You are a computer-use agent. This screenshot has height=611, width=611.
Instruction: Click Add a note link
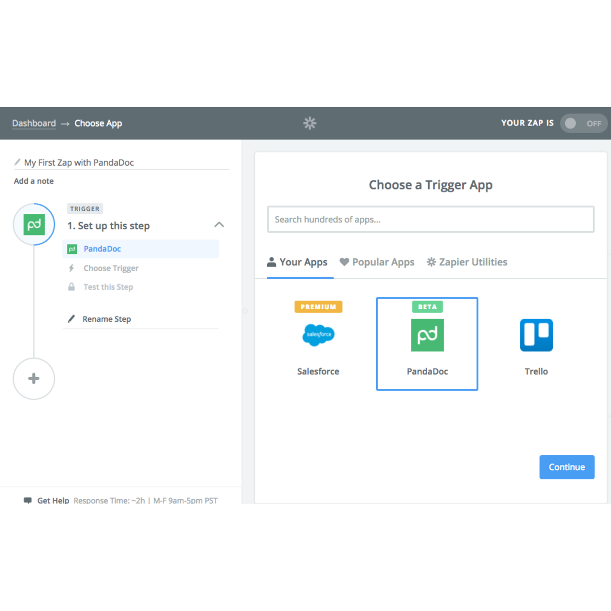point(34,181)
